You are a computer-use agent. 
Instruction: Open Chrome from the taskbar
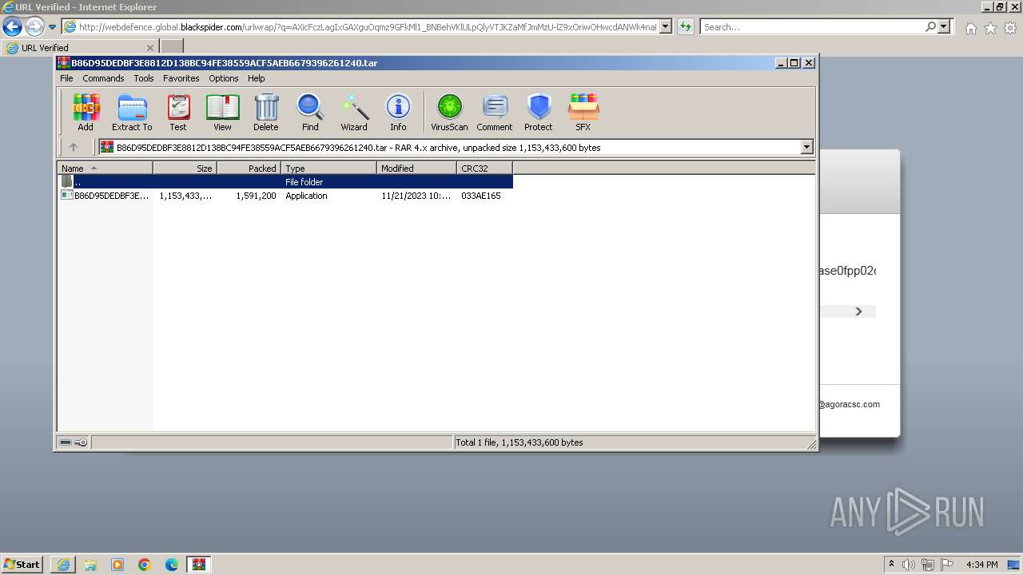tap(145, 565)
